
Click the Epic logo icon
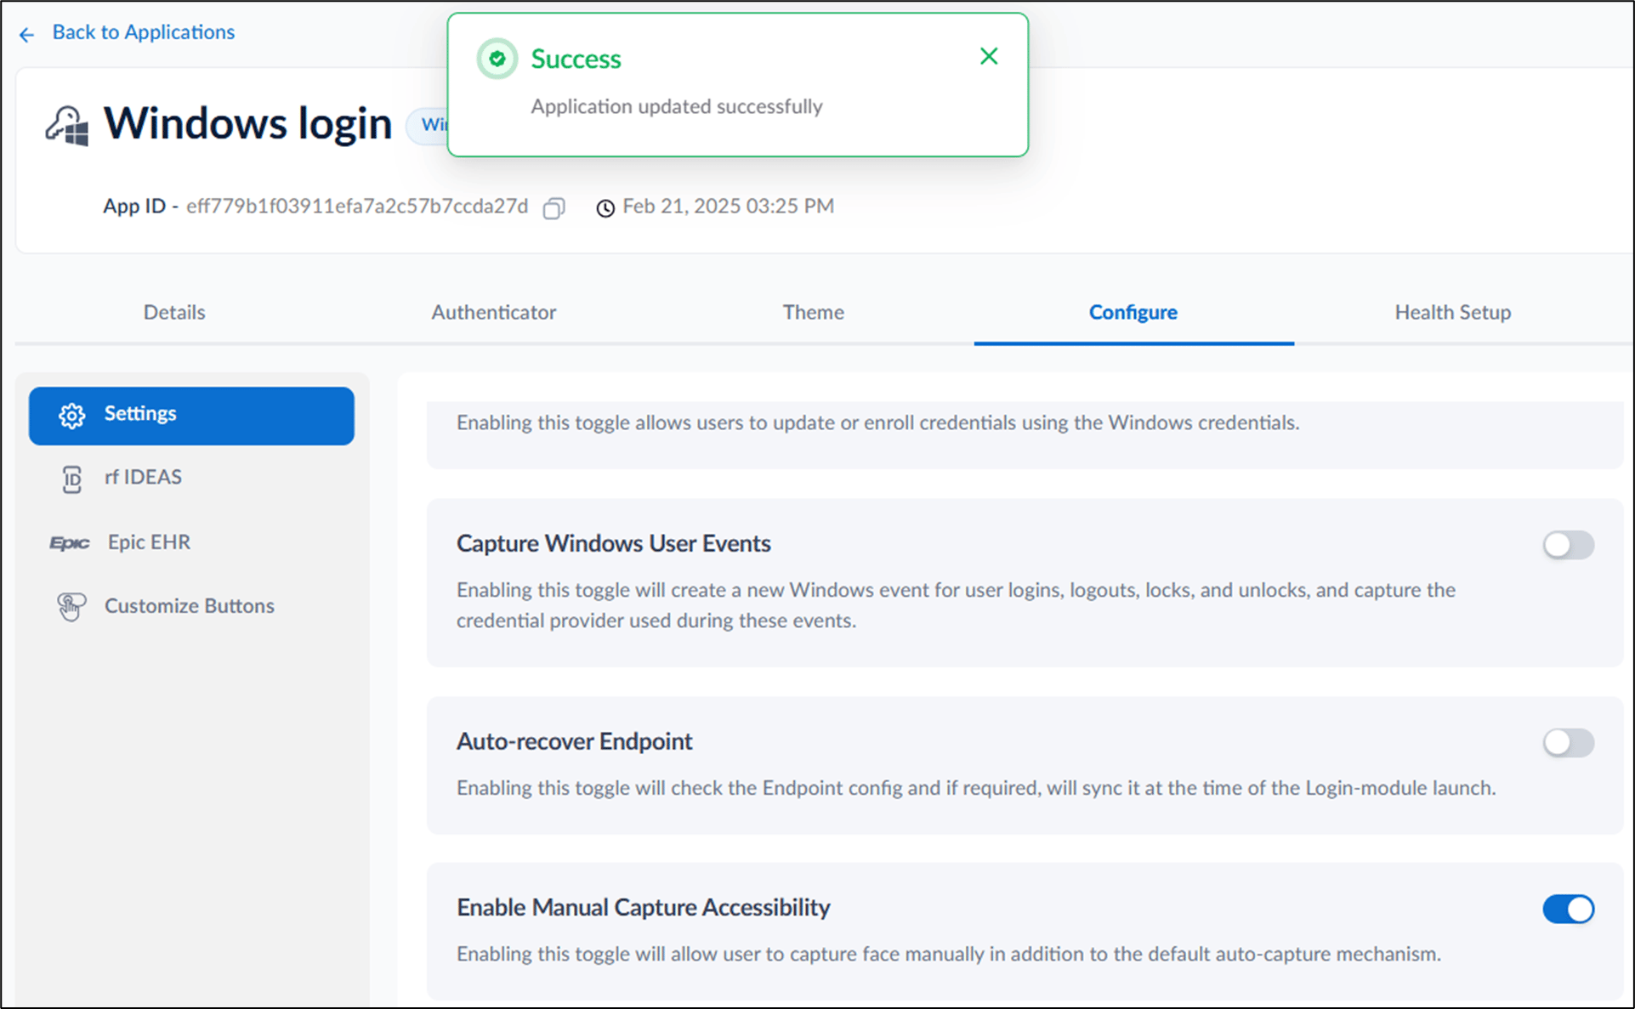pos(70,543)
